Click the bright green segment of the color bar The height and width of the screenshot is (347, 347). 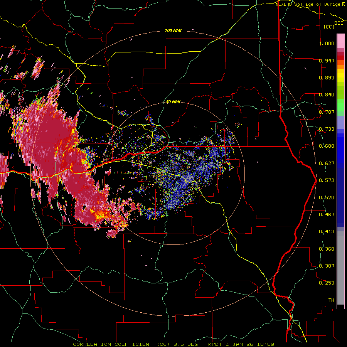pyautogui.click(x=340, y=105)
